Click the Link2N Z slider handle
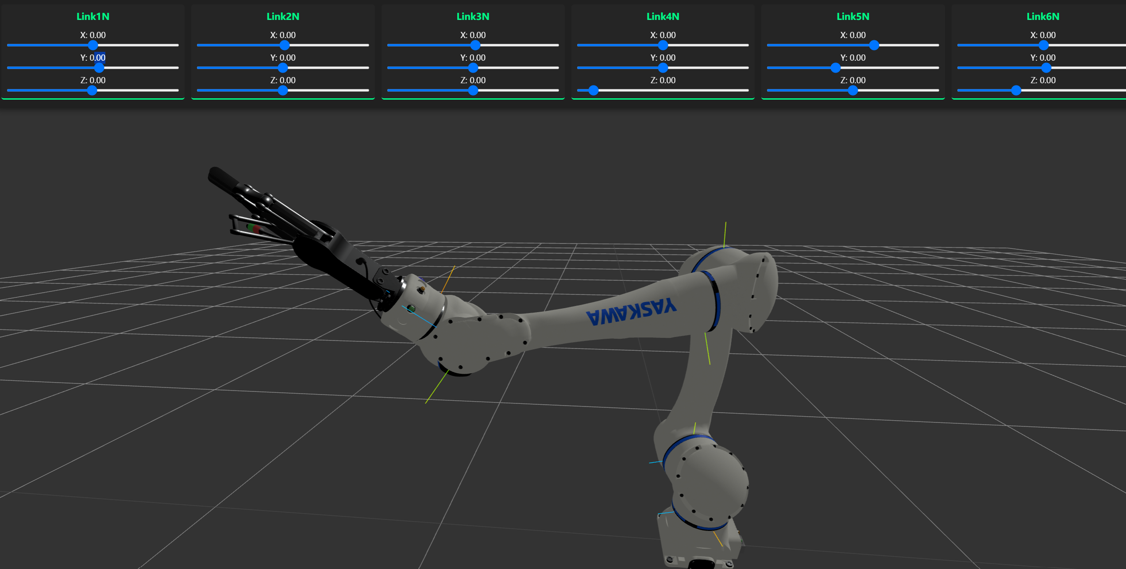1126x569 pixels. 283,90
